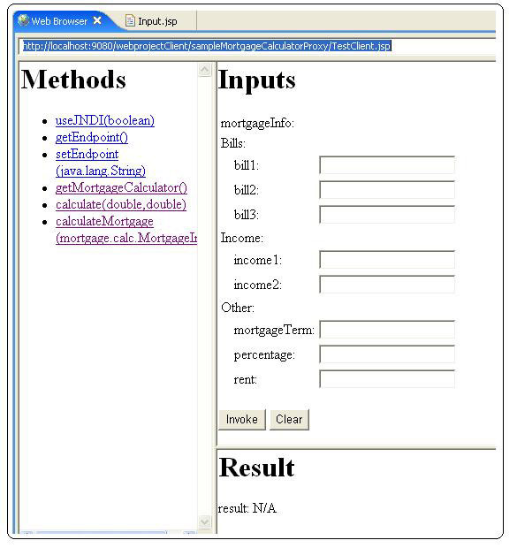Open the setEndpoint(java.lang.String) link
517x548 pixels.
tap(101, 163)
